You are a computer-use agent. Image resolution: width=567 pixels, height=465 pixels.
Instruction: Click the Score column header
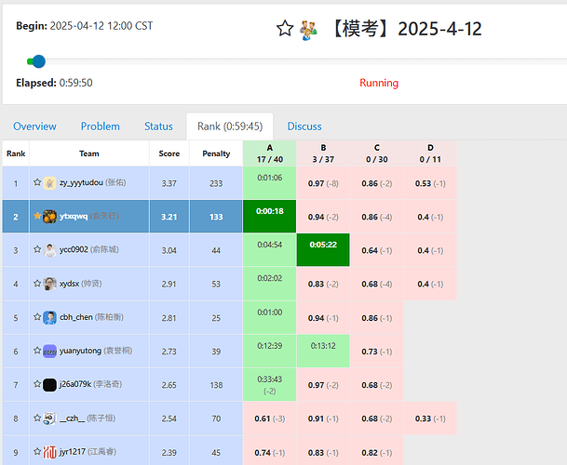point(169,153)
